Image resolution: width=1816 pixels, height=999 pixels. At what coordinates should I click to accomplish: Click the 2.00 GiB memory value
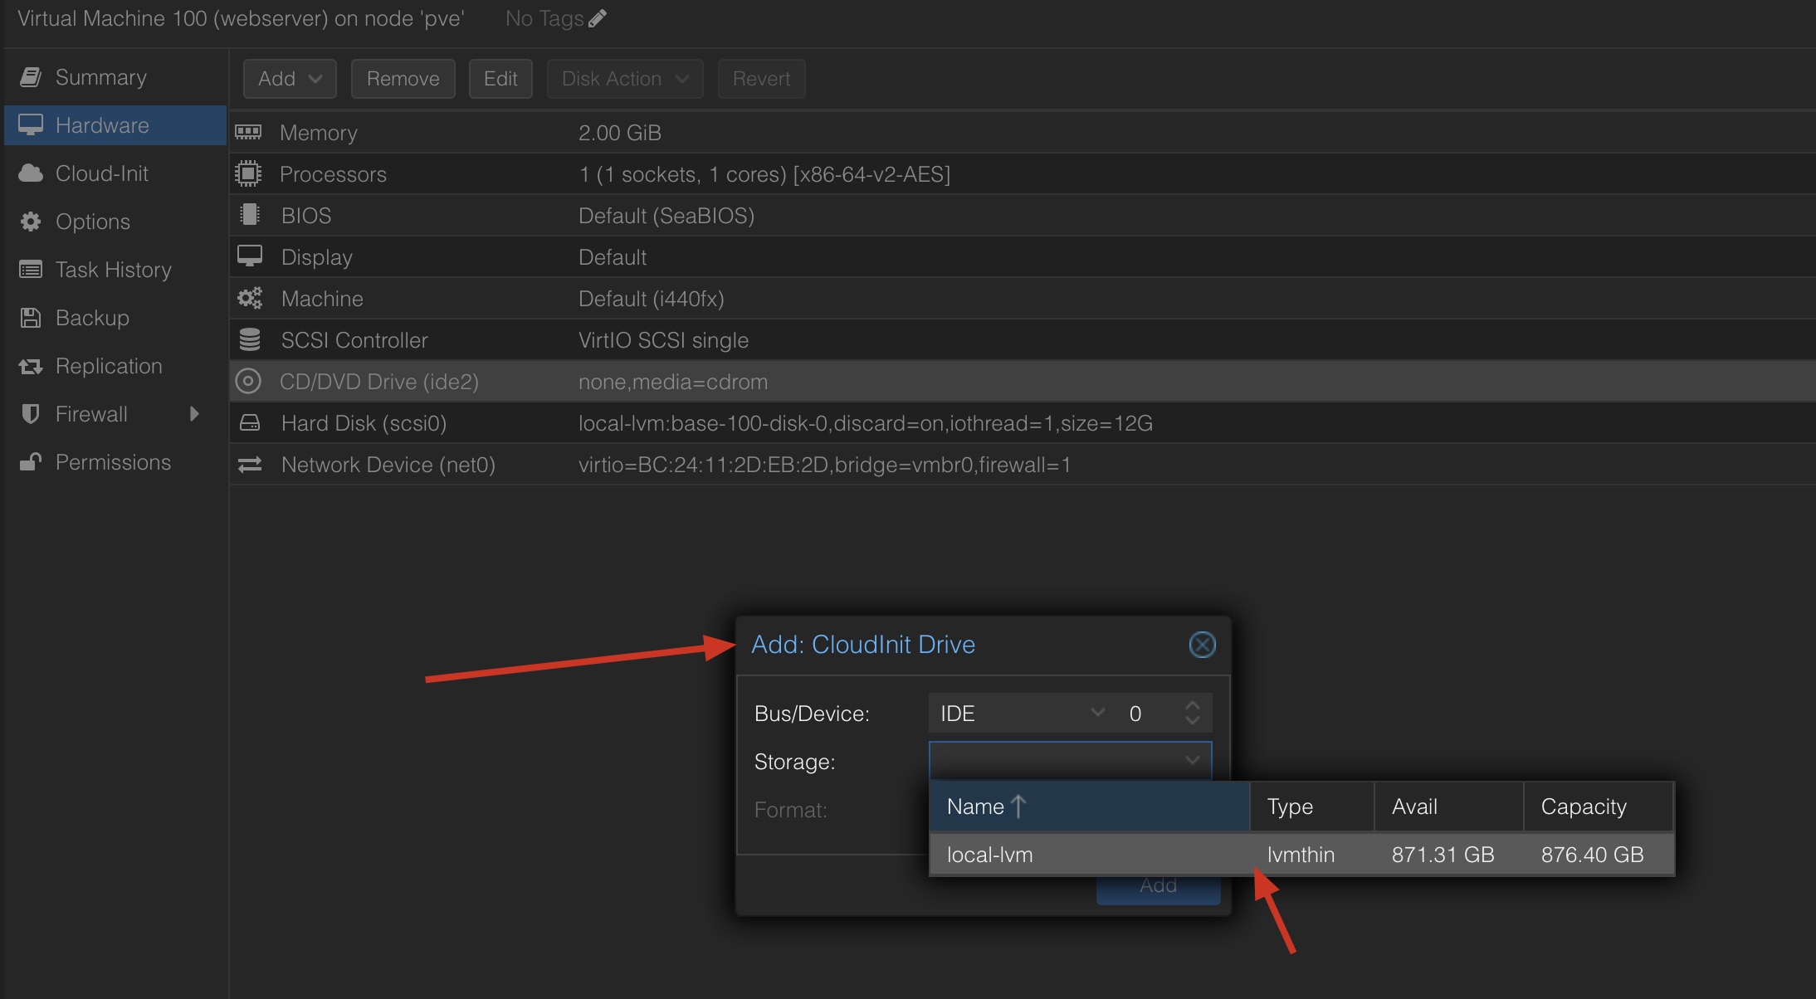620,133
